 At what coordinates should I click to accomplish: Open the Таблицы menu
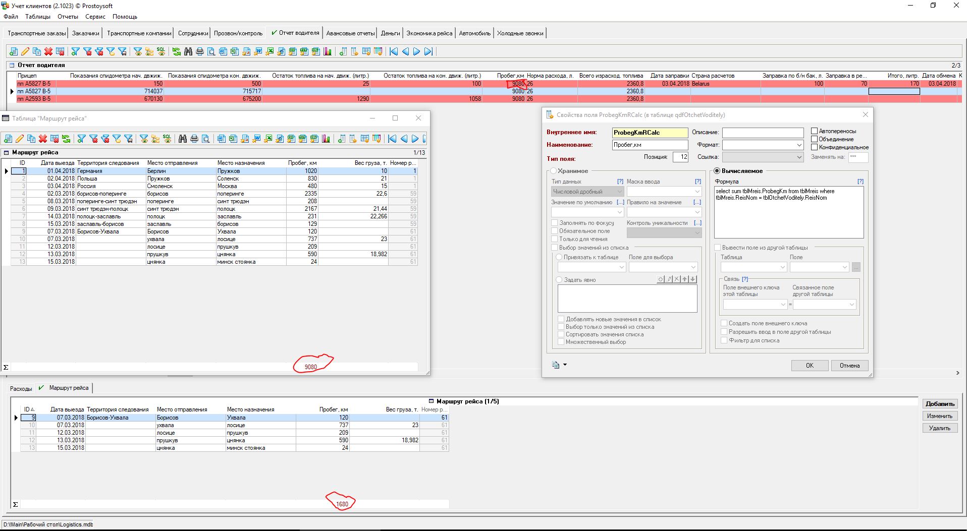coord(38,17)
